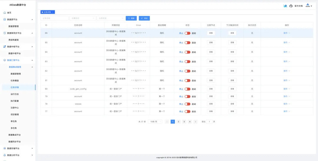Toggle the status switch for task ID 86
Screen dimensions: 318x161
(x=187, y=33)
